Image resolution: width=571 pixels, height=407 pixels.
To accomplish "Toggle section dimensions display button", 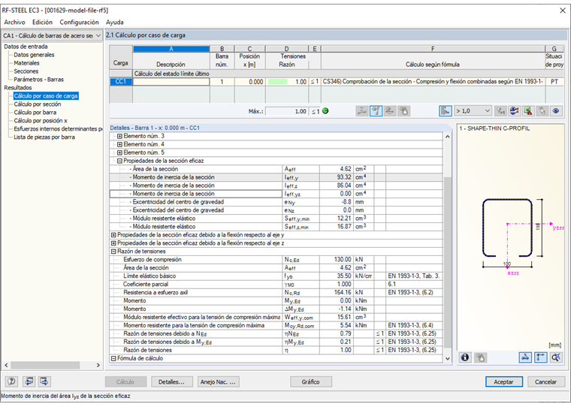I will (527, 358).
